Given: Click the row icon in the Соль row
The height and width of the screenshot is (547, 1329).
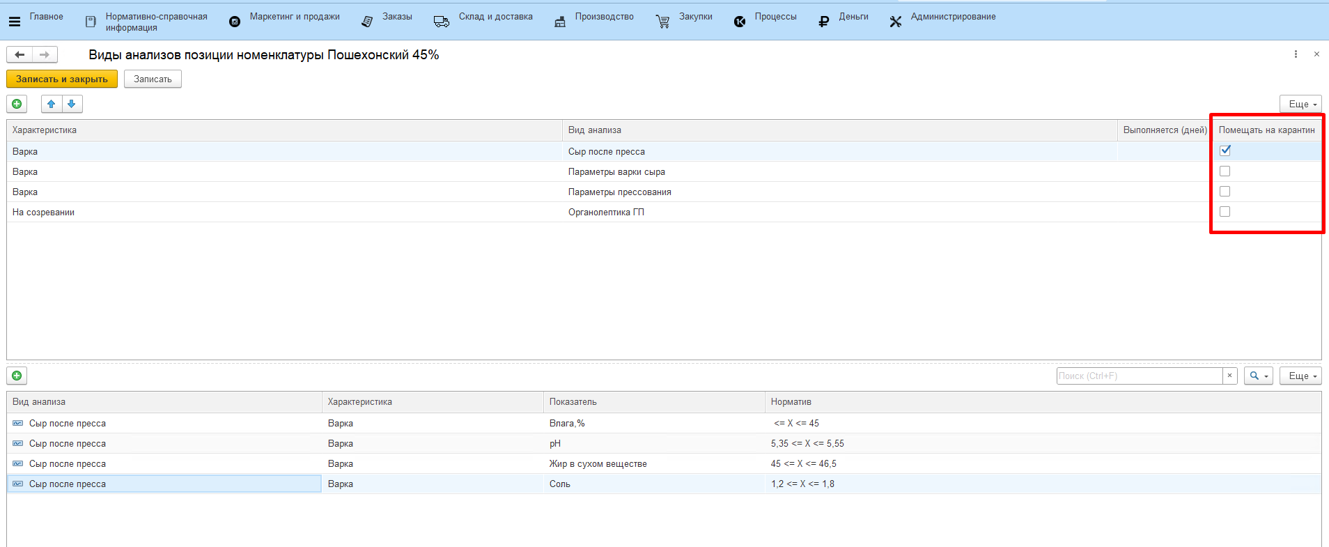Looking at the screenshot, I should [18, 484].
